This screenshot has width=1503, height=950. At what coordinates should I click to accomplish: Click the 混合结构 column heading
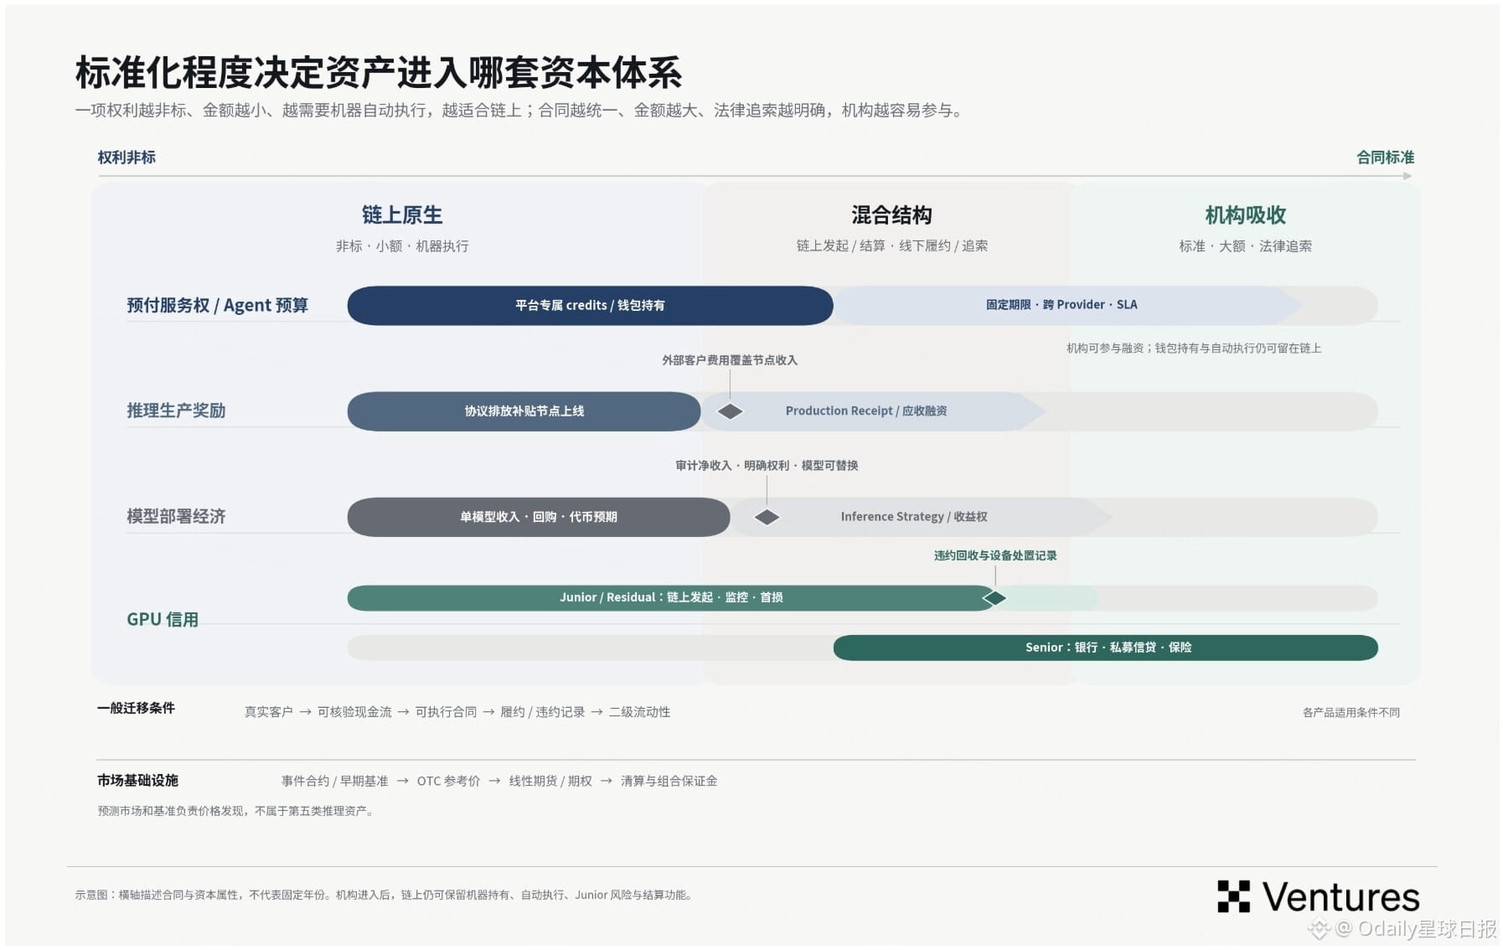[x=891, y=215]
